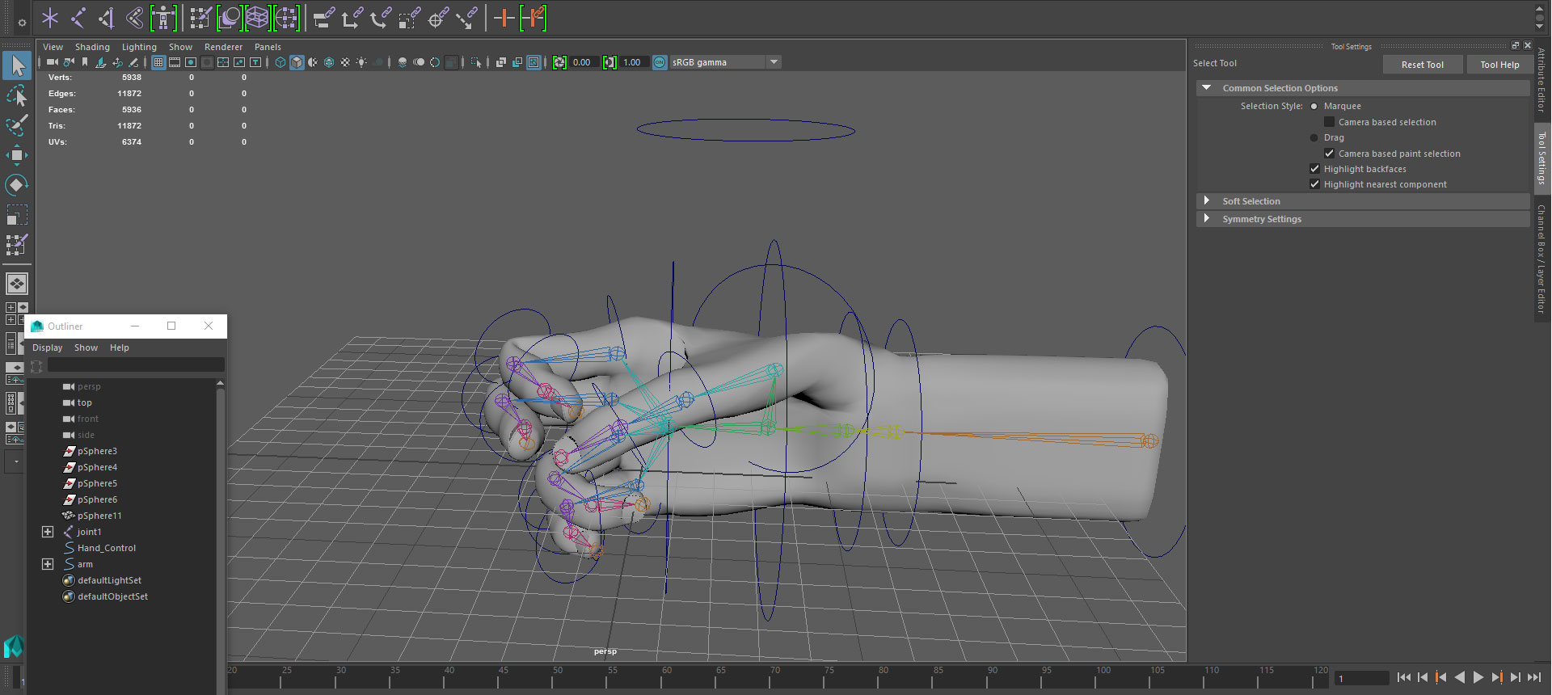Select the Scale tool in toolbox
This screenshot has height=695, width=1552.
point(17,215)
